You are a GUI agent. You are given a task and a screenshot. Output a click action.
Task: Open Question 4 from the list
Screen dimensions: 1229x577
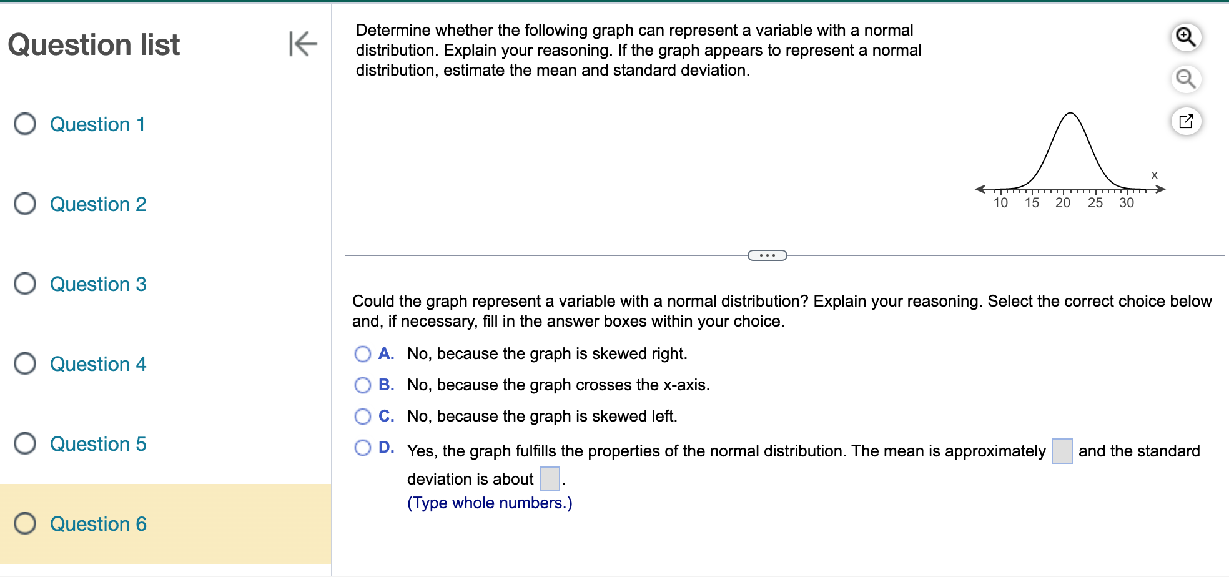(x=97, y=364)
